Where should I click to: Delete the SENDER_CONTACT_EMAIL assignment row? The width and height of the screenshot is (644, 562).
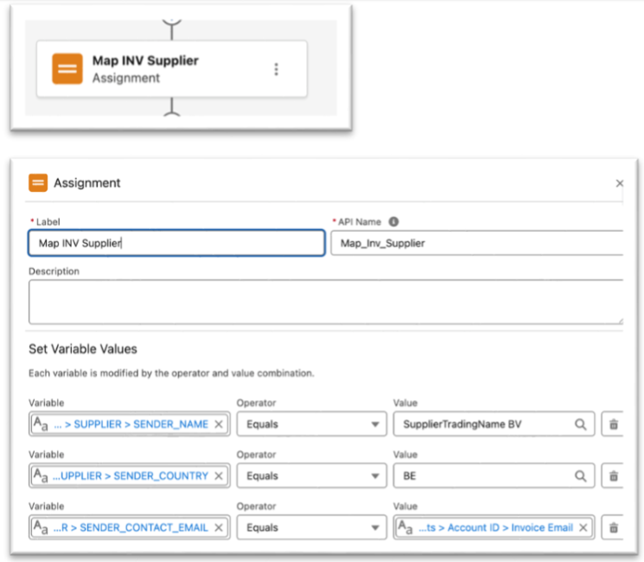[x=614, y=527]
